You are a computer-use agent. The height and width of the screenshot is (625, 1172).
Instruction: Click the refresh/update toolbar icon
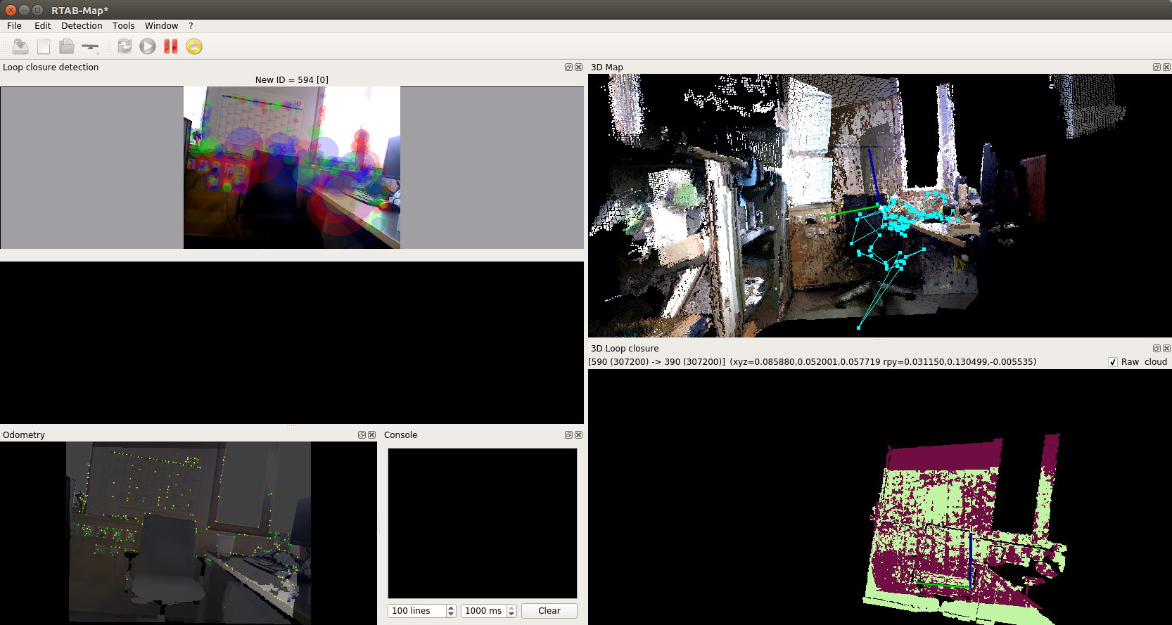tap(125, 46)
